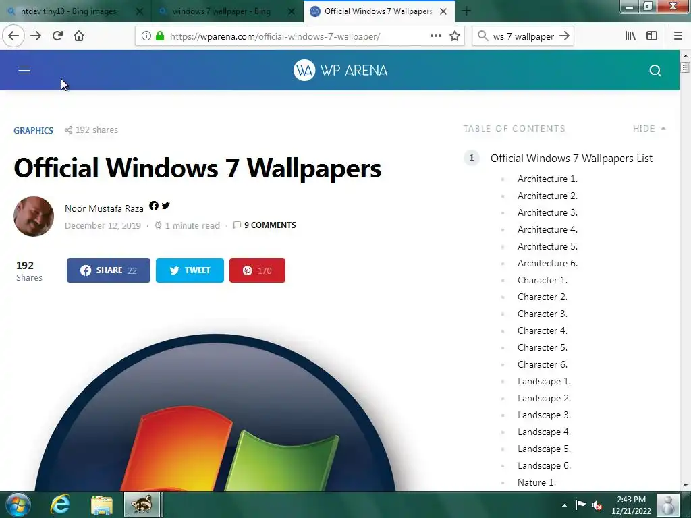
Task: Open the WP Arena hamburger menu
Action: pyautogui.click(x=24, y=70)
